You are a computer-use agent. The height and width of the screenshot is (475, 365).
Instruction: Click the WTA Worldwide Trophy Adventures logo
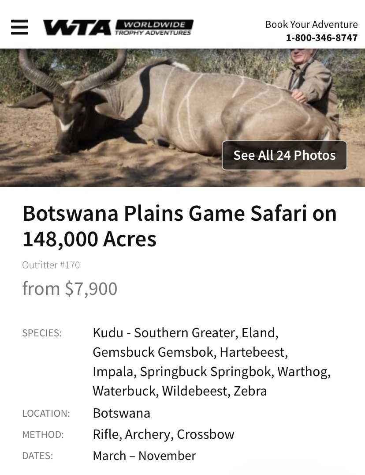[118, 27]
